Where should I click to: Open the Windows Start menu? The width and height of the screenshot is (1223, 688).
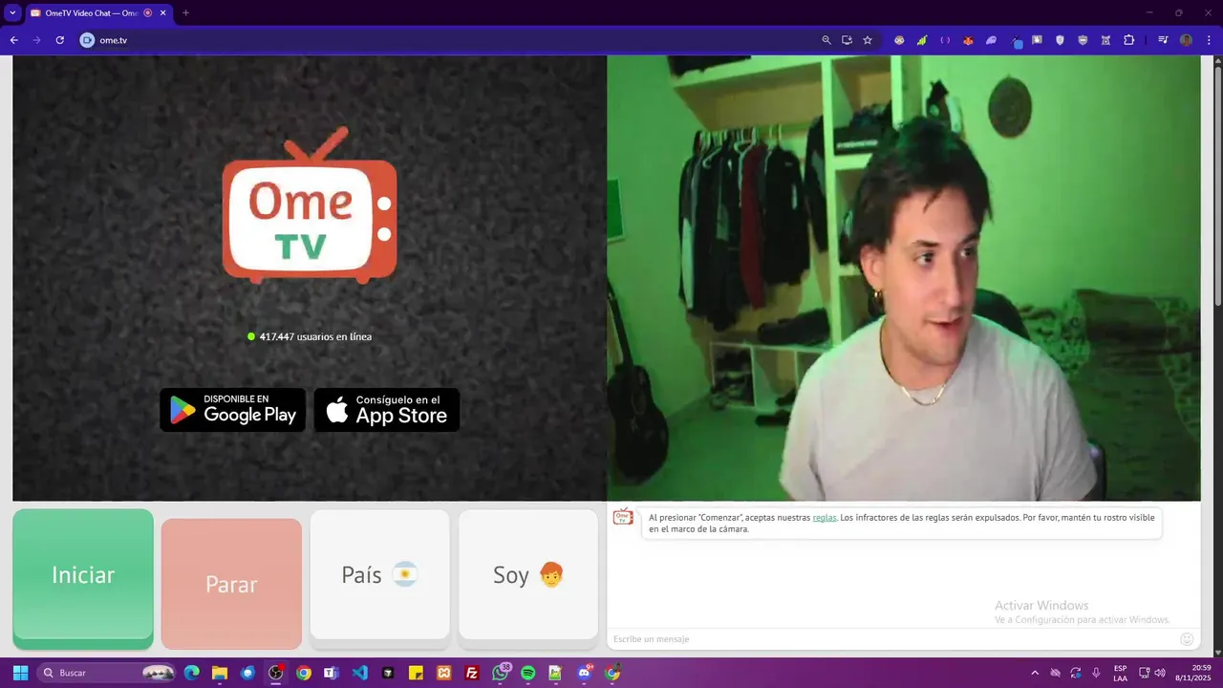point(20,673)
